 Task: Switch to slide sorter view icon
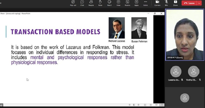tap(151, 105)
